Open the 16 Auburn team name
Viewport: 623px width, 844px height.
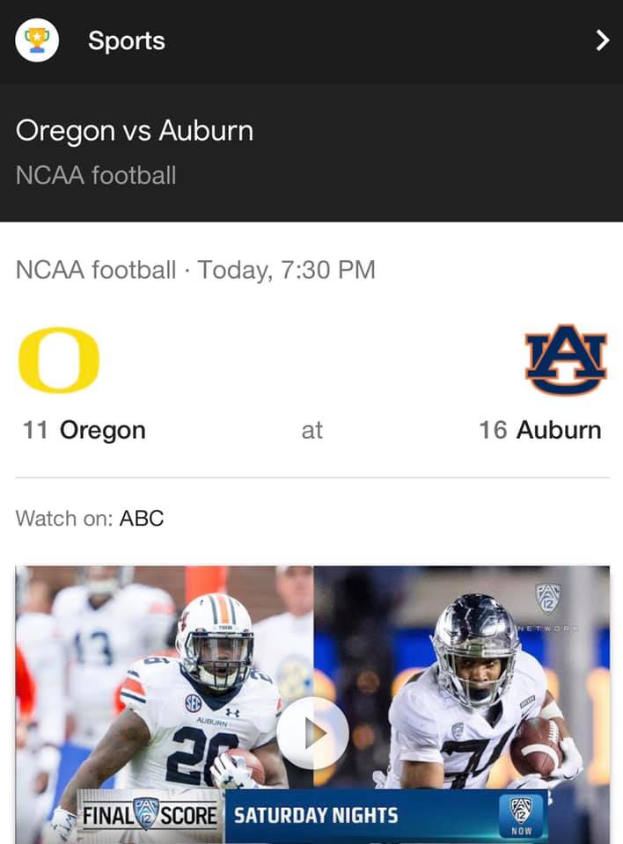540,430
